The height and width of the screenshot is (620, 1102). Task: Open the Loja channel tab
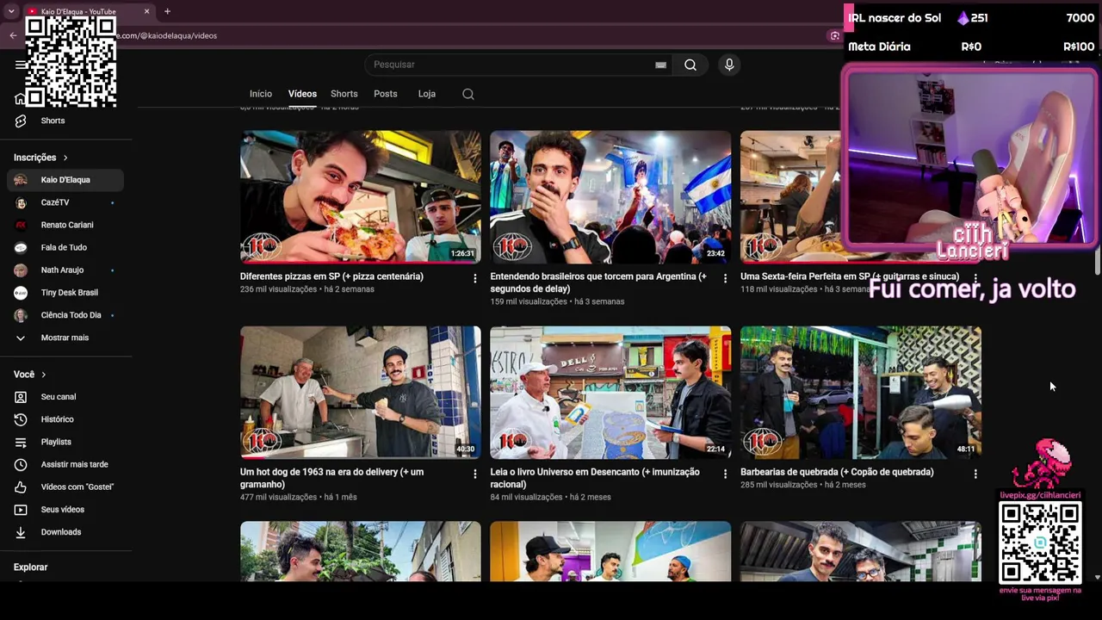[x=427, y=94]
